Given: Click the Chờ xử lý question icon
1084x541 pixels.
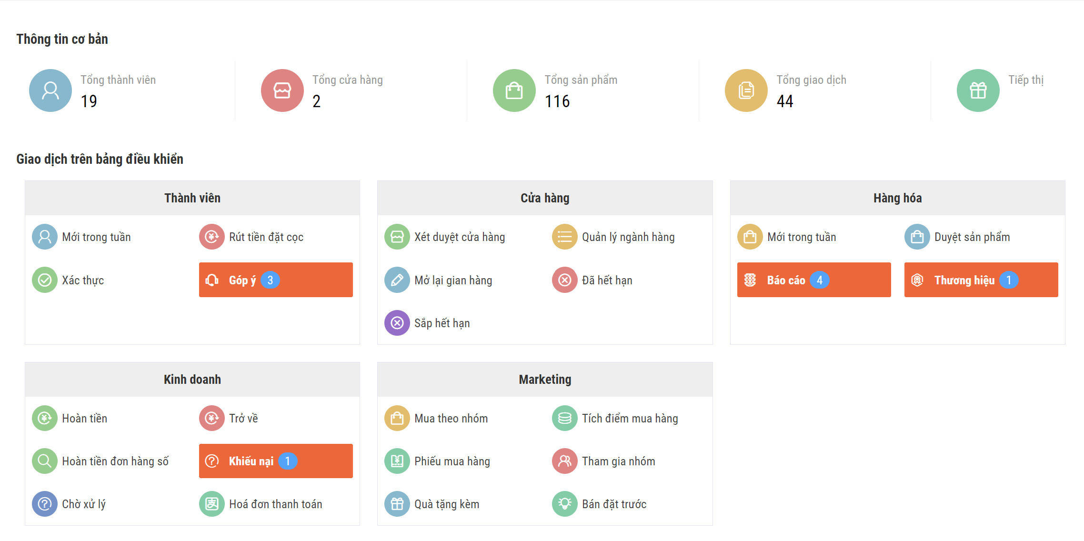Looking at the screenshot, I should (45, 504).
